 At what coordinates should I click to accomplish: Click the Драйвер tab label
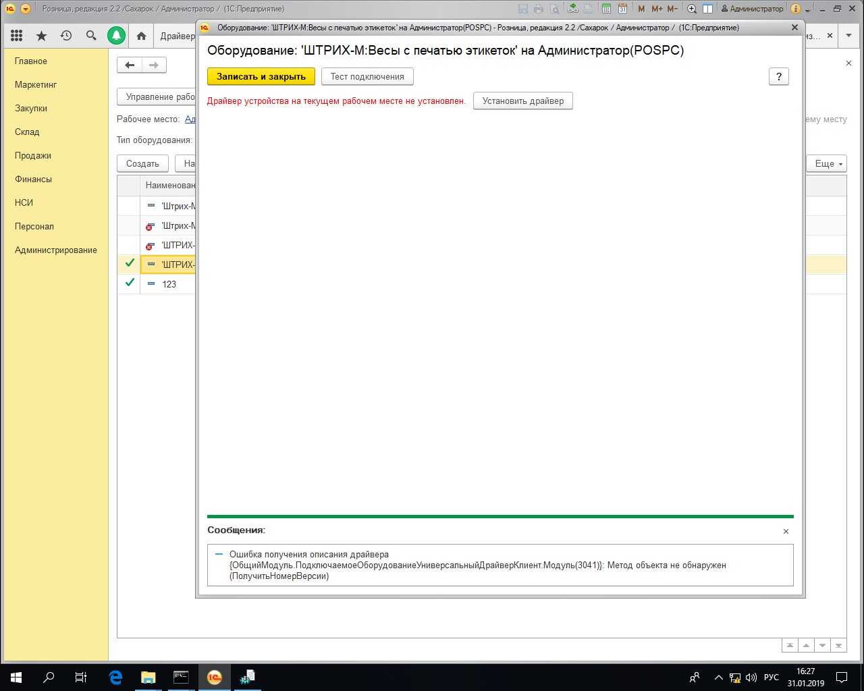[x=178, y=36]
